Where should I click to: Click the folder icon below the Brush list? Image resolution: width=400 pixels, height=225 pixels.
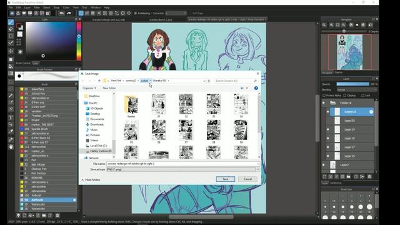coord(44,216)
